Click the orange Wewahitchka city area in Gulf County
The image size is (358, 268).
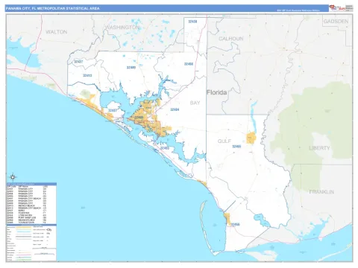click(251, 138)
